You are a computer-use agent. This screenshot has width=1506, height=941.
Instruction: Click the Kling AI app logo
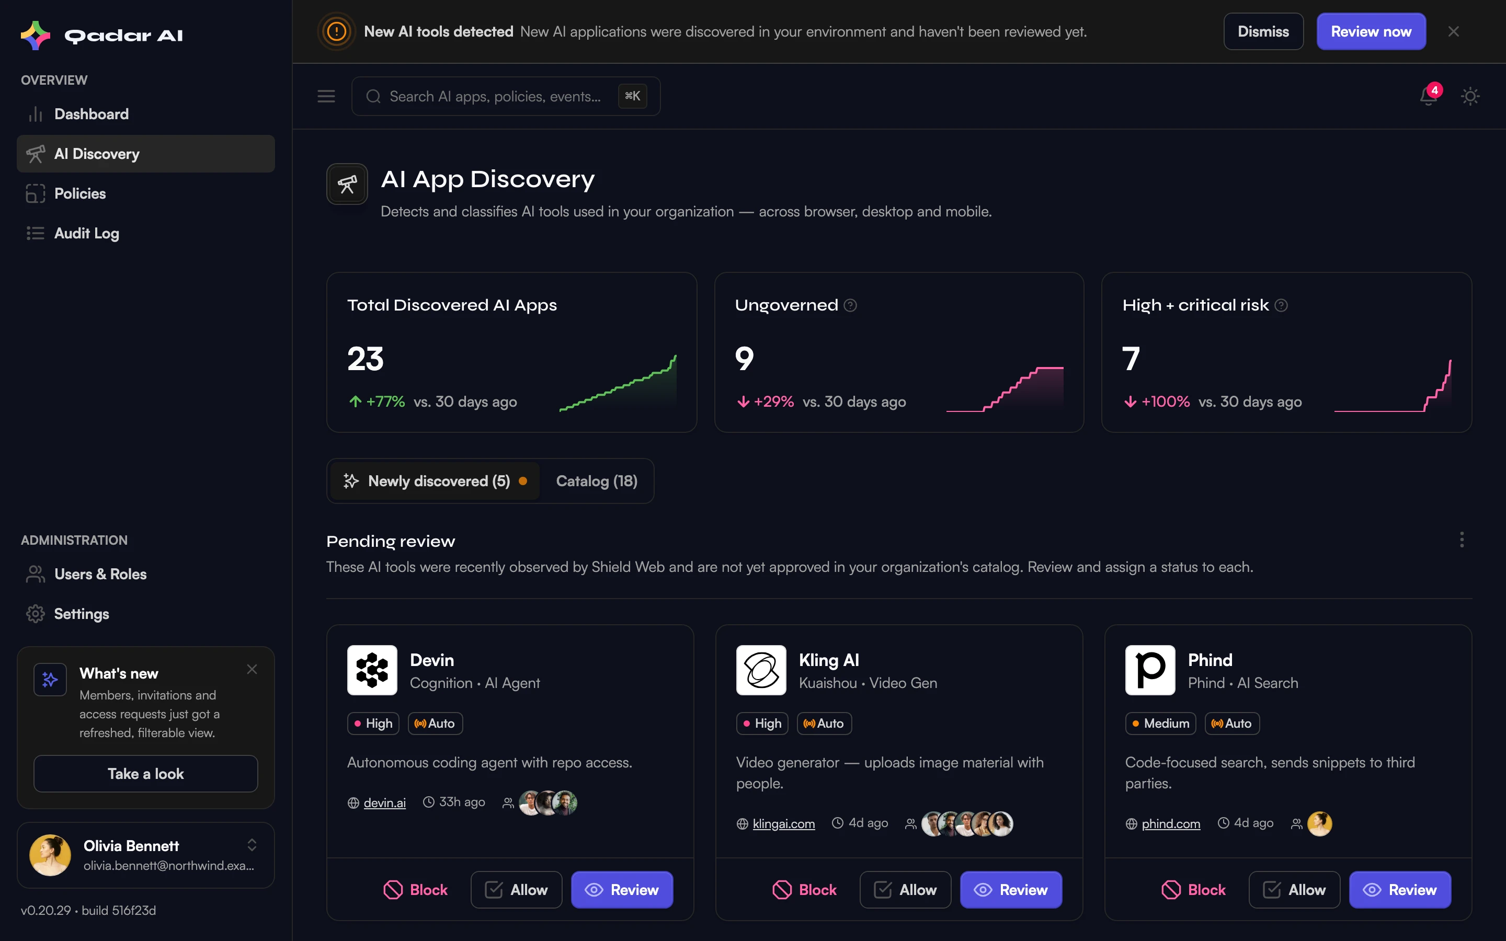761,670
